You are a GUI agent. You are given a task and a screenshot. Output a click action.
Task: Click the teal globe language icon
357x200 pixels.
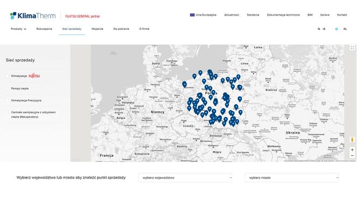[337, 29]
